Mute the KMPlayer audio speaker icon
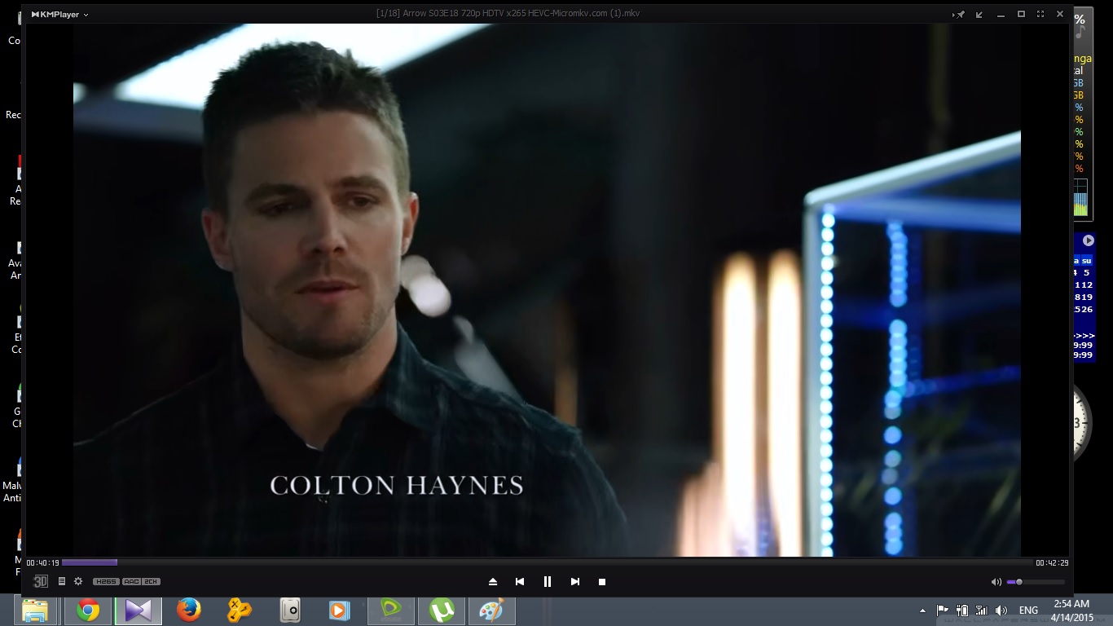Viewport: 1113px width, 626px height. click(996, 582)
